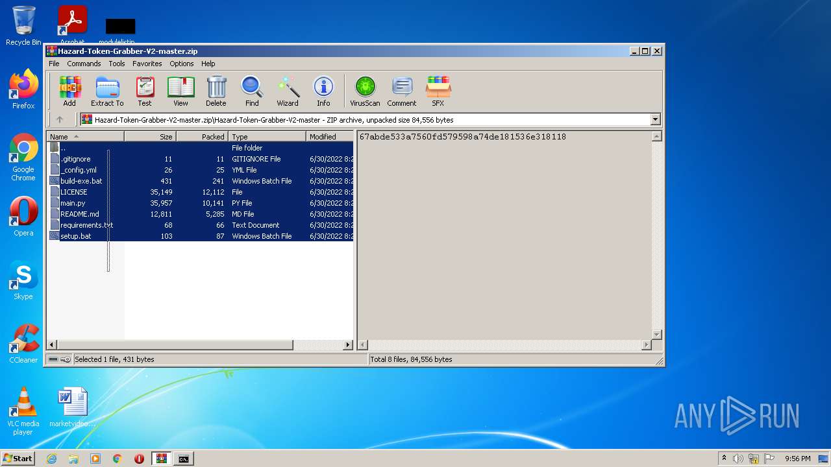Click the taskbar clock 9:56 PM
The height and width of the screenshot is (467, 831).
[798, 459]
